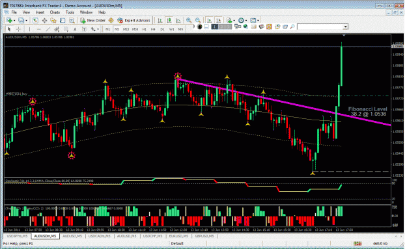Click the magnifier search icon beside the combo box

[292, 27]
